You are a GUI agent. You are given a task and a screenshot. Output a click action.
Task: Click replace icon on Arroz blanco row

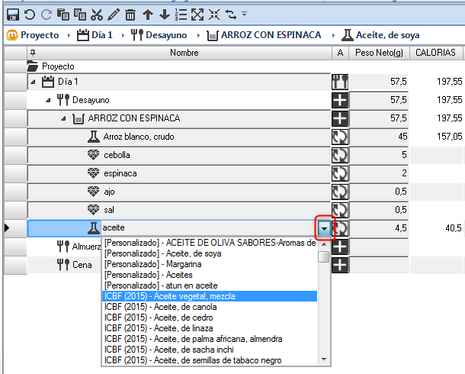[x=340, y=137]
